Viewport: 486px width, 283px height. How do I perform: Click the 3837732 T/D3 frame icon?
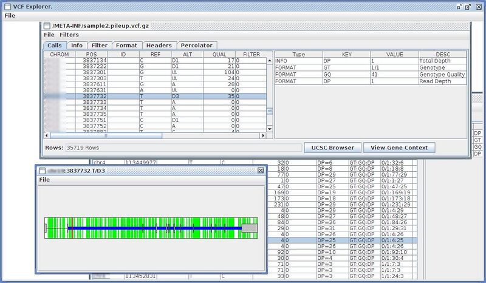point(43,171)
